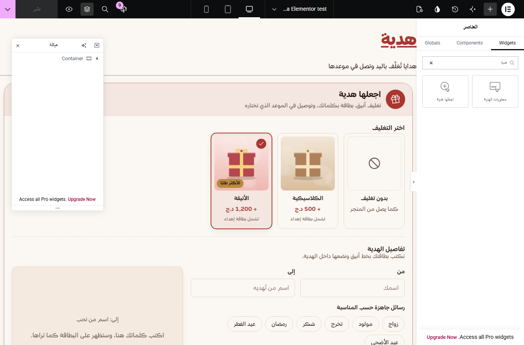Click the اسمك sender name field
This screenshot has height=345, width=524.
(x=353, y=288)
